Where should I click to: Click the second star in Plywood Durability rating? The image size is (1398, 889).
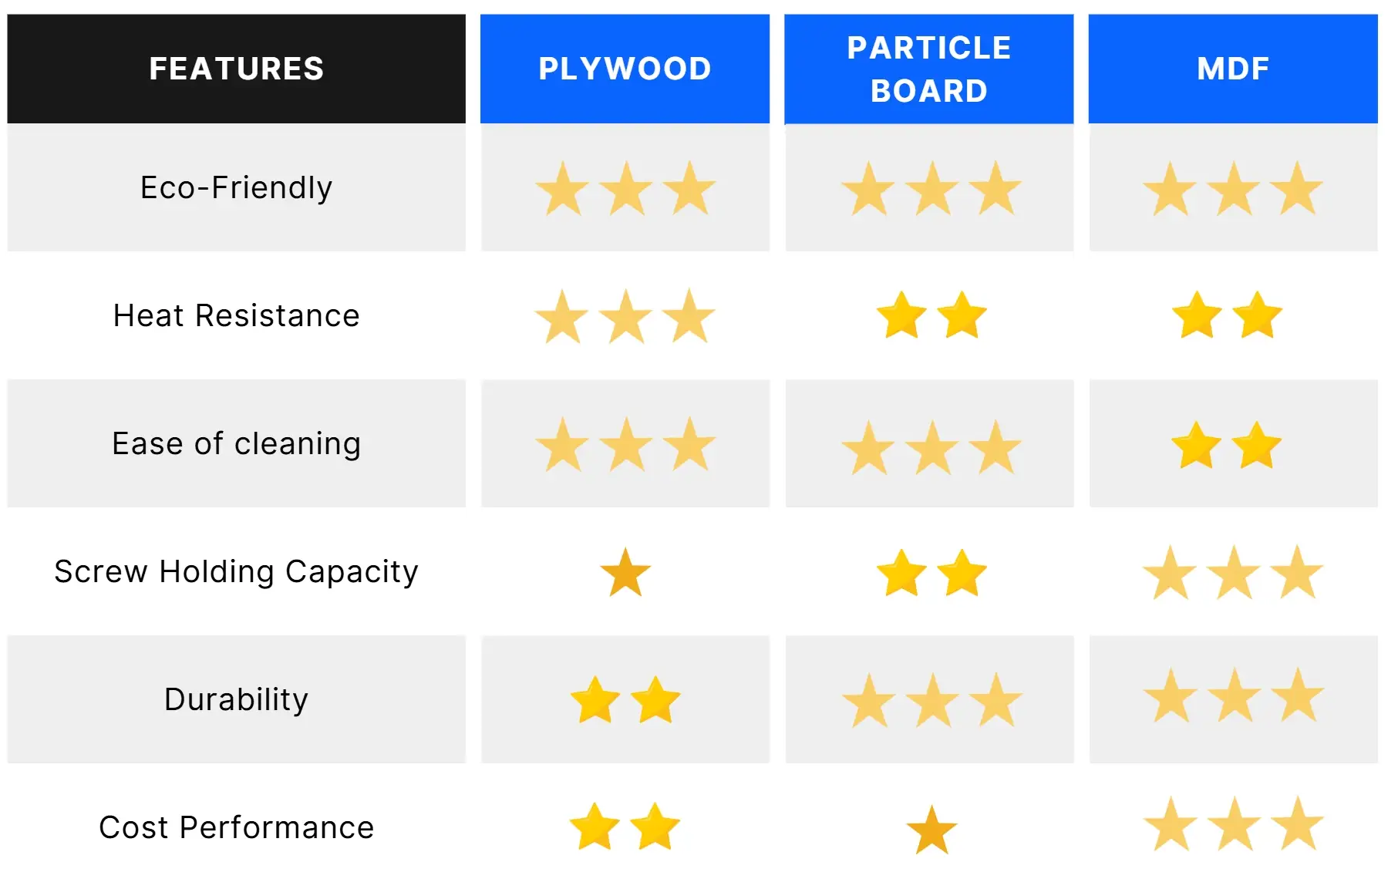point(655,700)
